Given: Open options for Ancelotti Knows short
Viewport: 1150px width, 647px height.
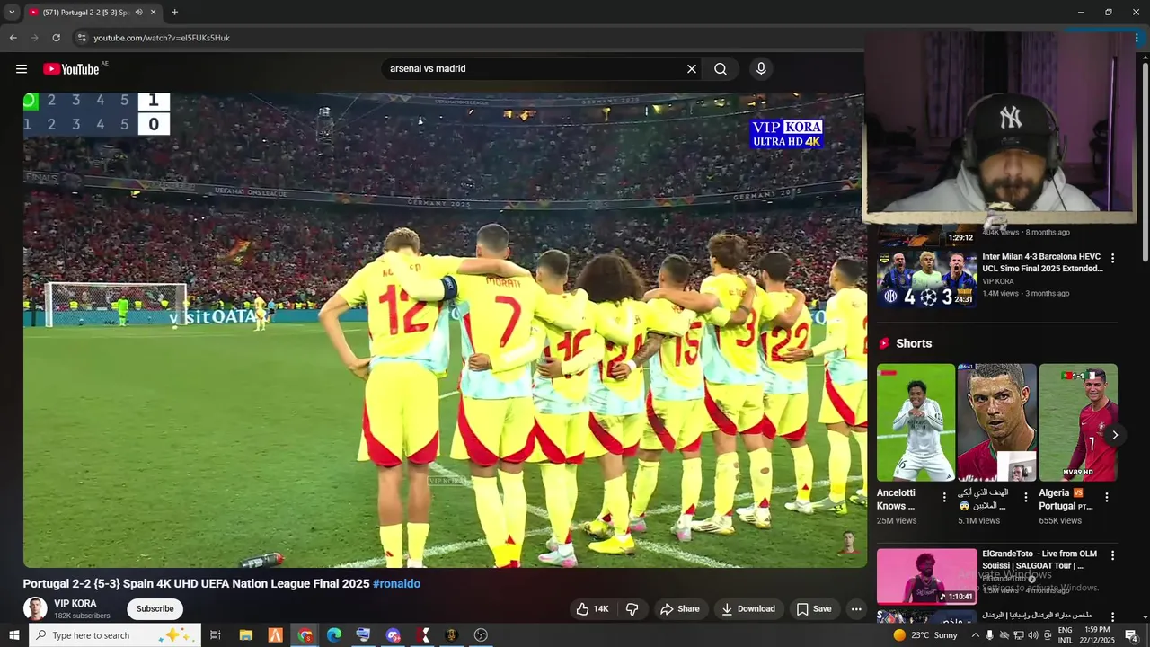Looking at the screenshot, I should [x=944, y=497].
